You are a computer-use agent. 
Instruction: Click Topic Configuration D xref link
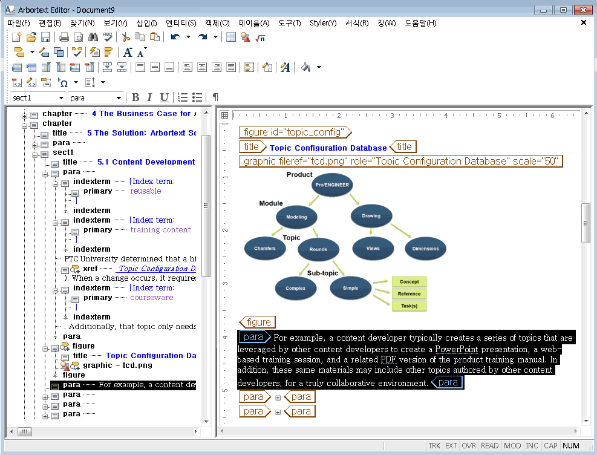(157, 269)
